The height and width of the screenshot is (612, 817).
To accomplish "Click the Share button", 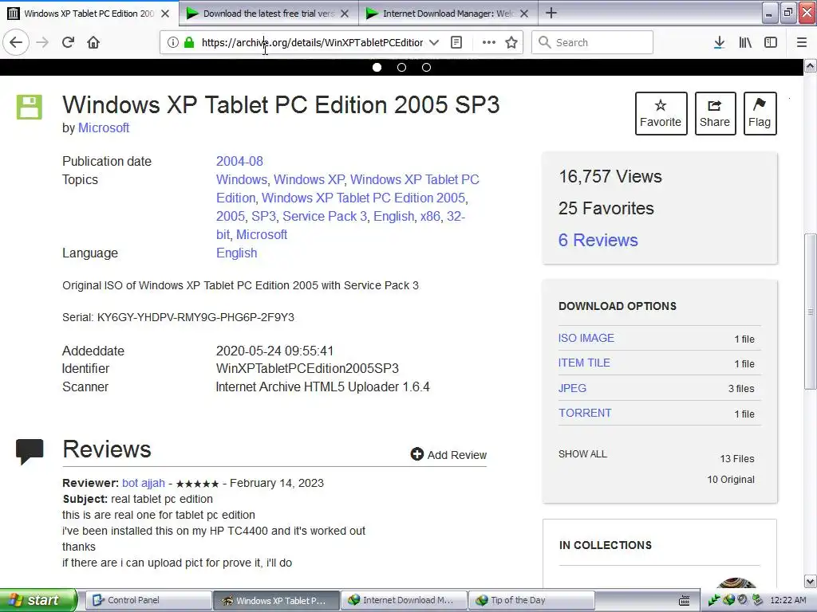I will 715,113.
